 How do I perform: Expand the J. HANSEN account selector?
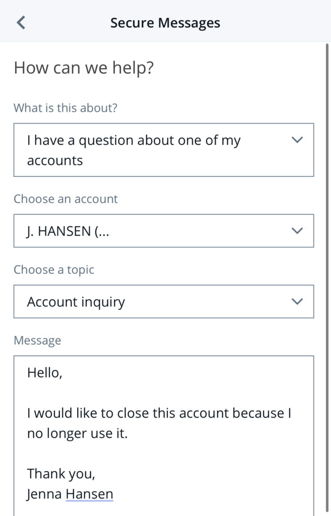coord(151,231)
